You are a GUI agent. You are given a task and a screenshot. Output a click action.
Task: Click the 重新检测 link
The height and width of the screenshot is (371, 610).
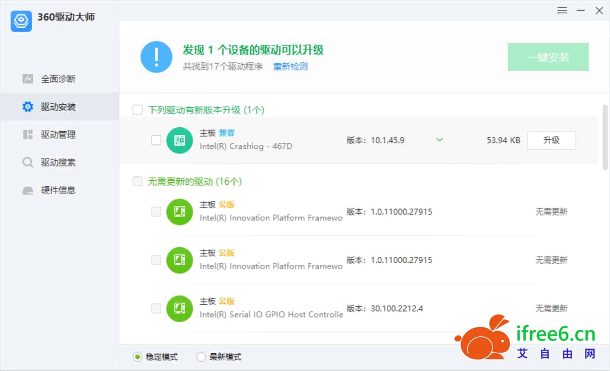pyautogui.click(x=290, y=67)
